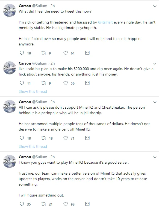This screenshot has height=208, width=159.
Task: Open the chevron menu on last tweet
Action: (x=155, y=157)
